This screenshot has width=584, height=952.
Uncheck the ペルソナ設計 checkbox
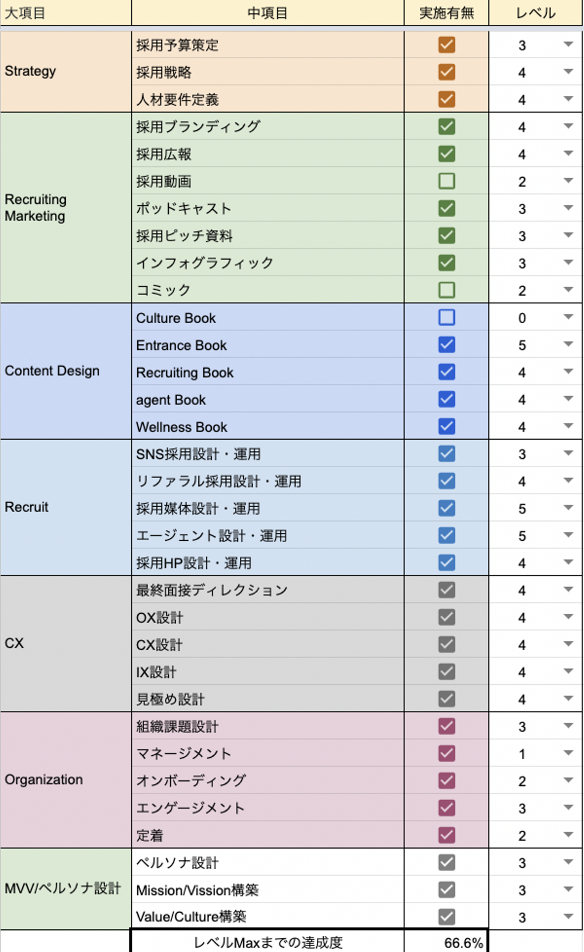click(x=446, y=862)
